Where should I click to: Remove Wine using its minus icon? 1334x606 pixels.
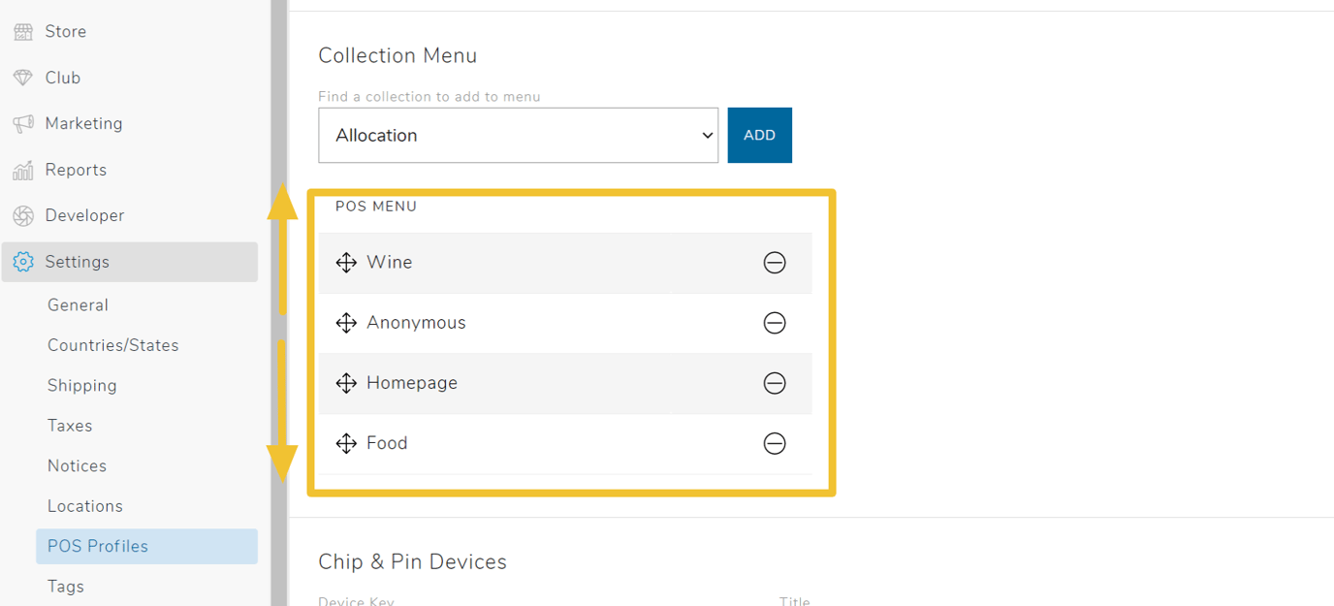coord(775,262)
